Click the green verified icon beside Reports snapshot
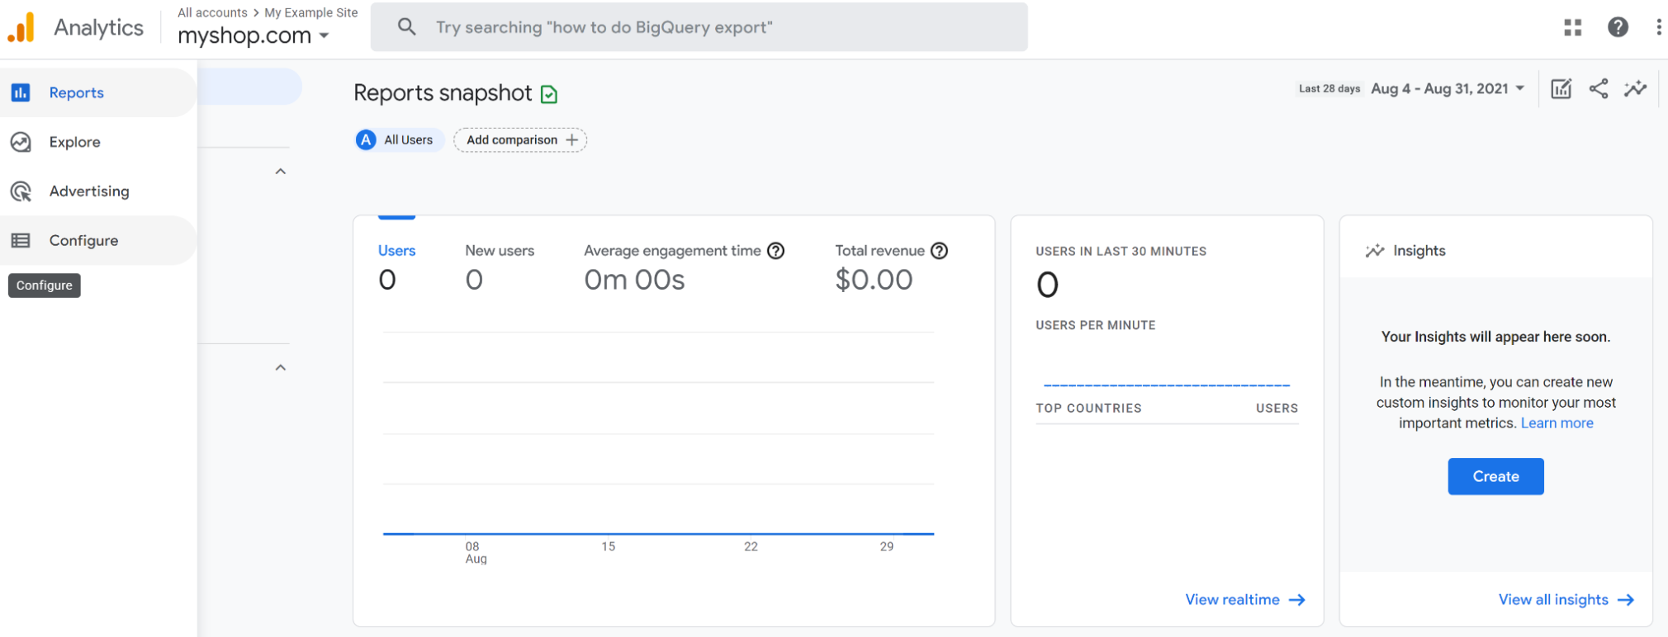Viewport: 1668px width, 637px height. click(x=549, y=94)
